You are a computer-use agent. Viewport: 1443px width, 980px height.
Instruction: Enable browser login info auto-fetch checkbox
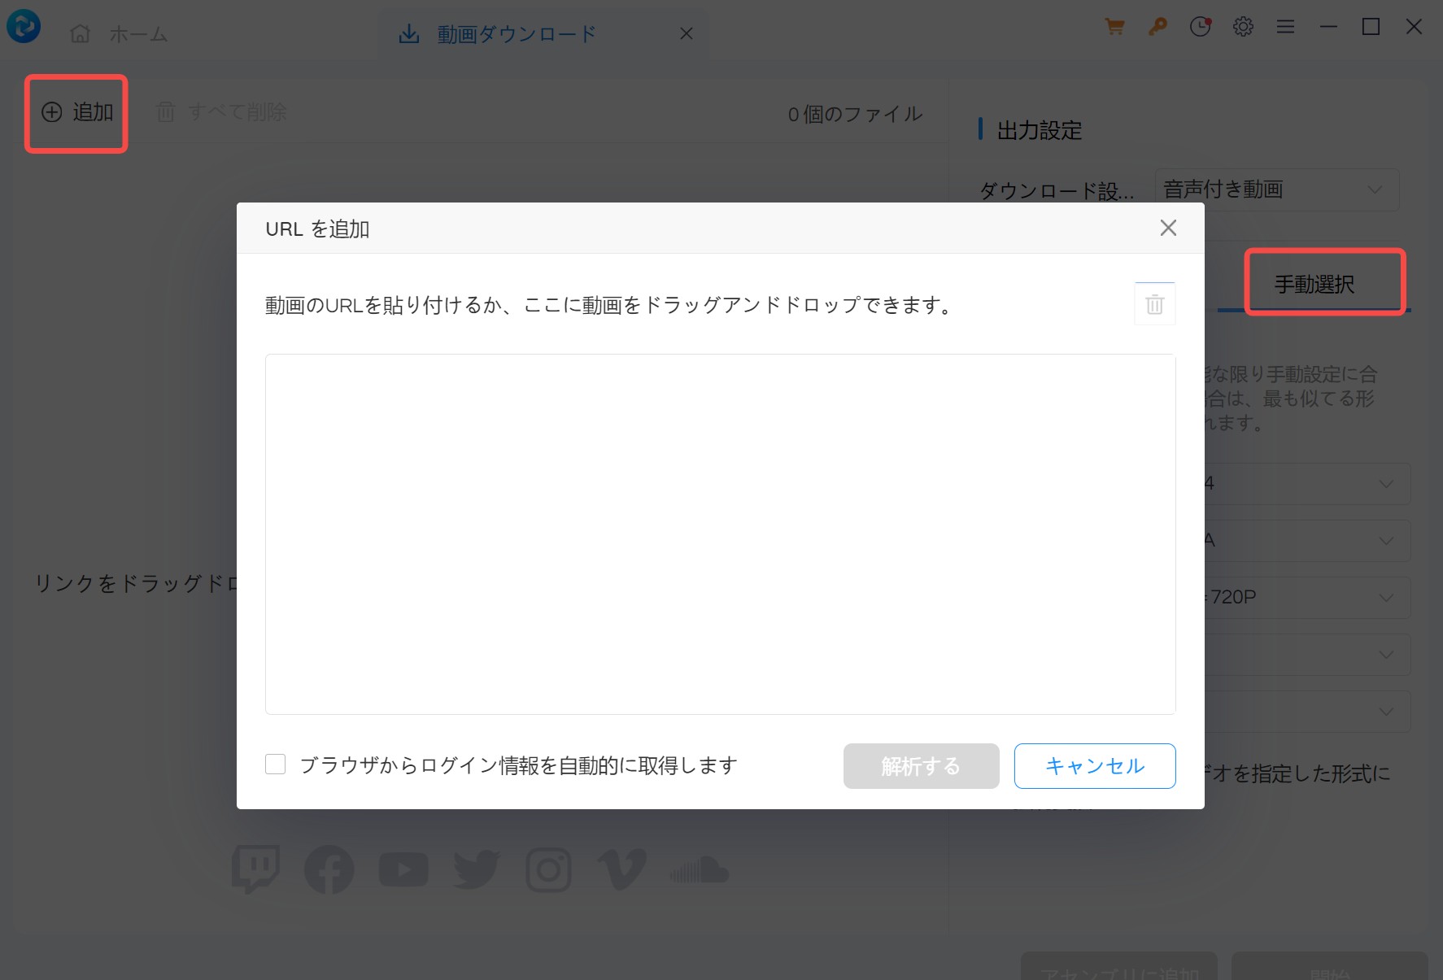[x=276, y=764]
